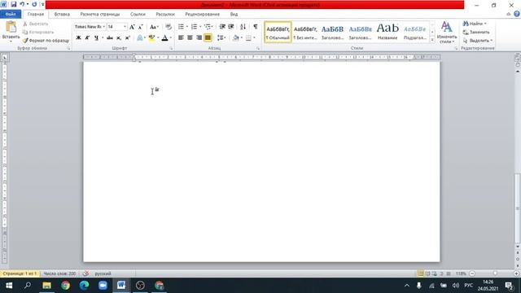Switch to the Рассылки tab

pos(165,15)
